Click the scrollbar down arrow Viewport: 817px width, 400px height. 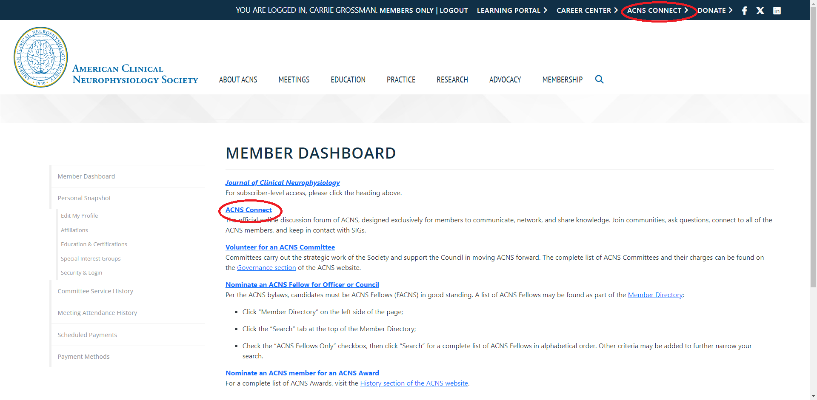(813, 396)
